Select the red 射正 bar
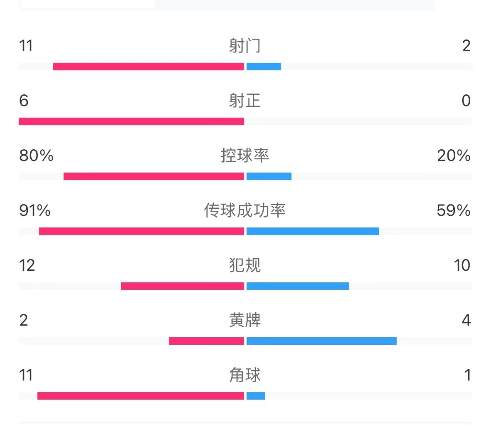This screenshot has height=425, width=479. pyautogui.click(x=131, y=121)
